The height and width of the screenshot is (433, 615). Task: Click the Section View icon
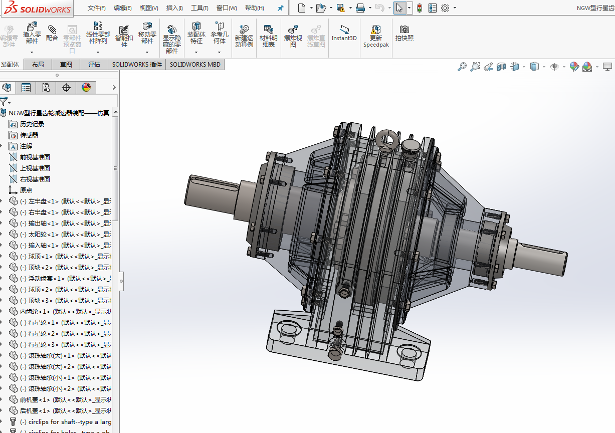(501, 67)
